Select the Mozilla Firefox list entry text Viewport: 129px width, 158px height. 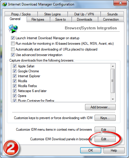click(27, 86)
